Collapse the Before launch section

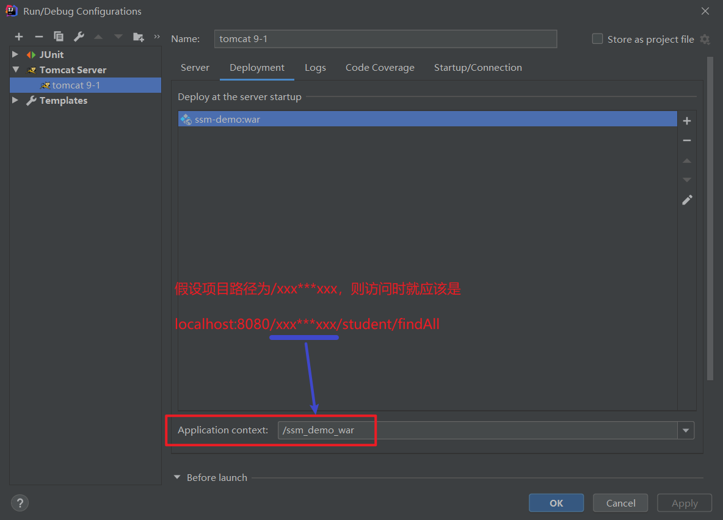(x=177, y=477)
